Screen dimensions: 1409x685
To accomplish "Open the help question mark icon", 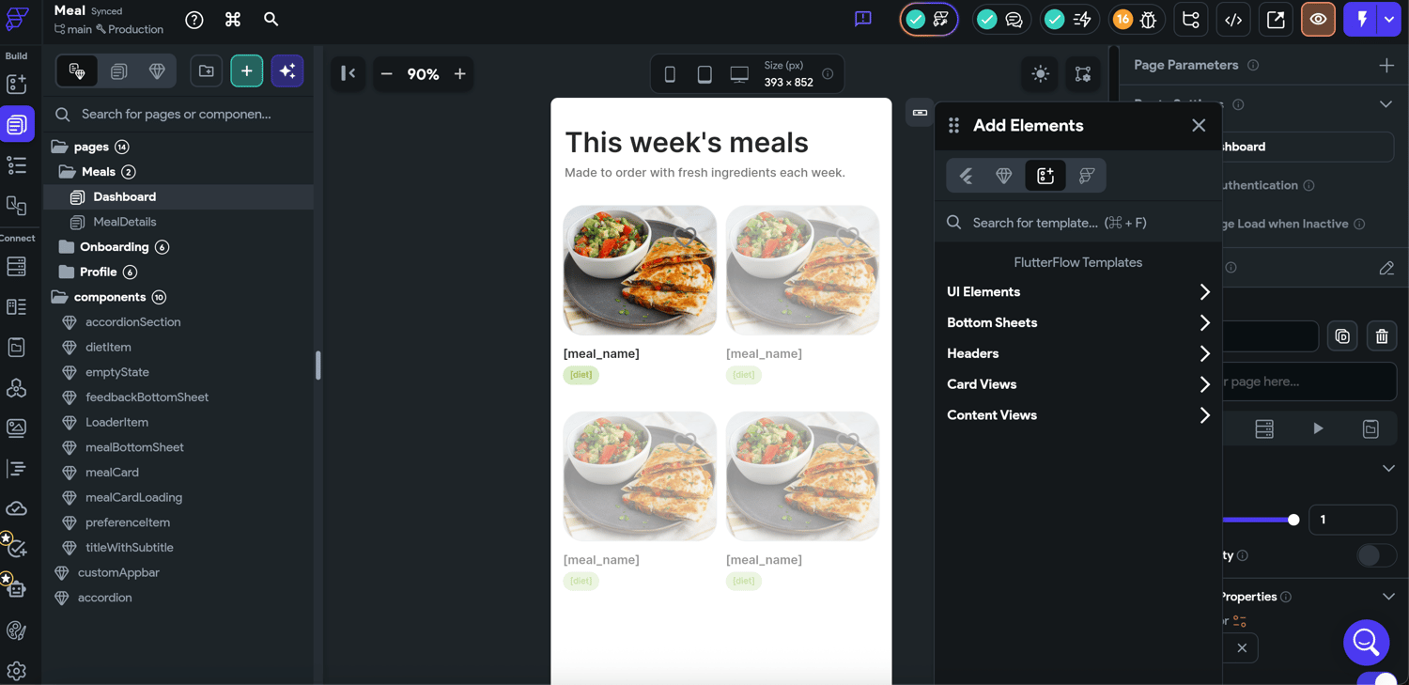I will click(194, 20).
